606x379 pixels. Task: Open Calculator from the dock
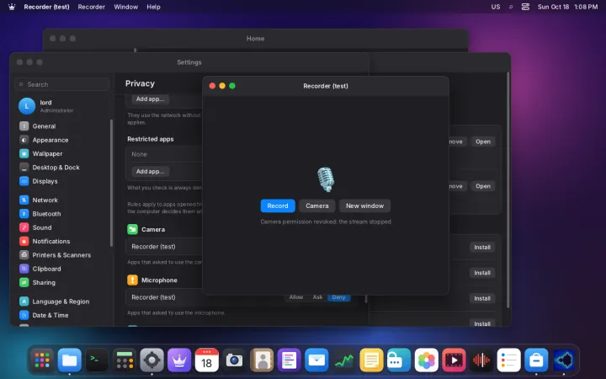(125, 360)
